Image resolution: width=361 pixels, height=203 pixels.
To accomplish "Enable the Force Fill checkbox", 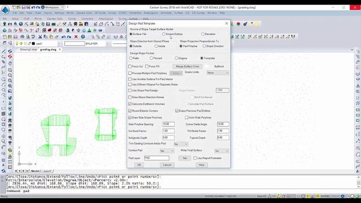I will pyautogui.click(x=147, y=67).
